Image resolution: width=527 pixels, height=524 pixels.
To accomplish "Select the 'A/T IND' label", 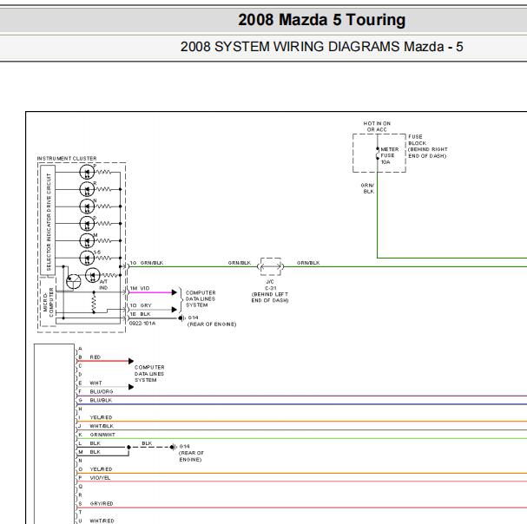I will pyautogui.click(x=103, y=285).
